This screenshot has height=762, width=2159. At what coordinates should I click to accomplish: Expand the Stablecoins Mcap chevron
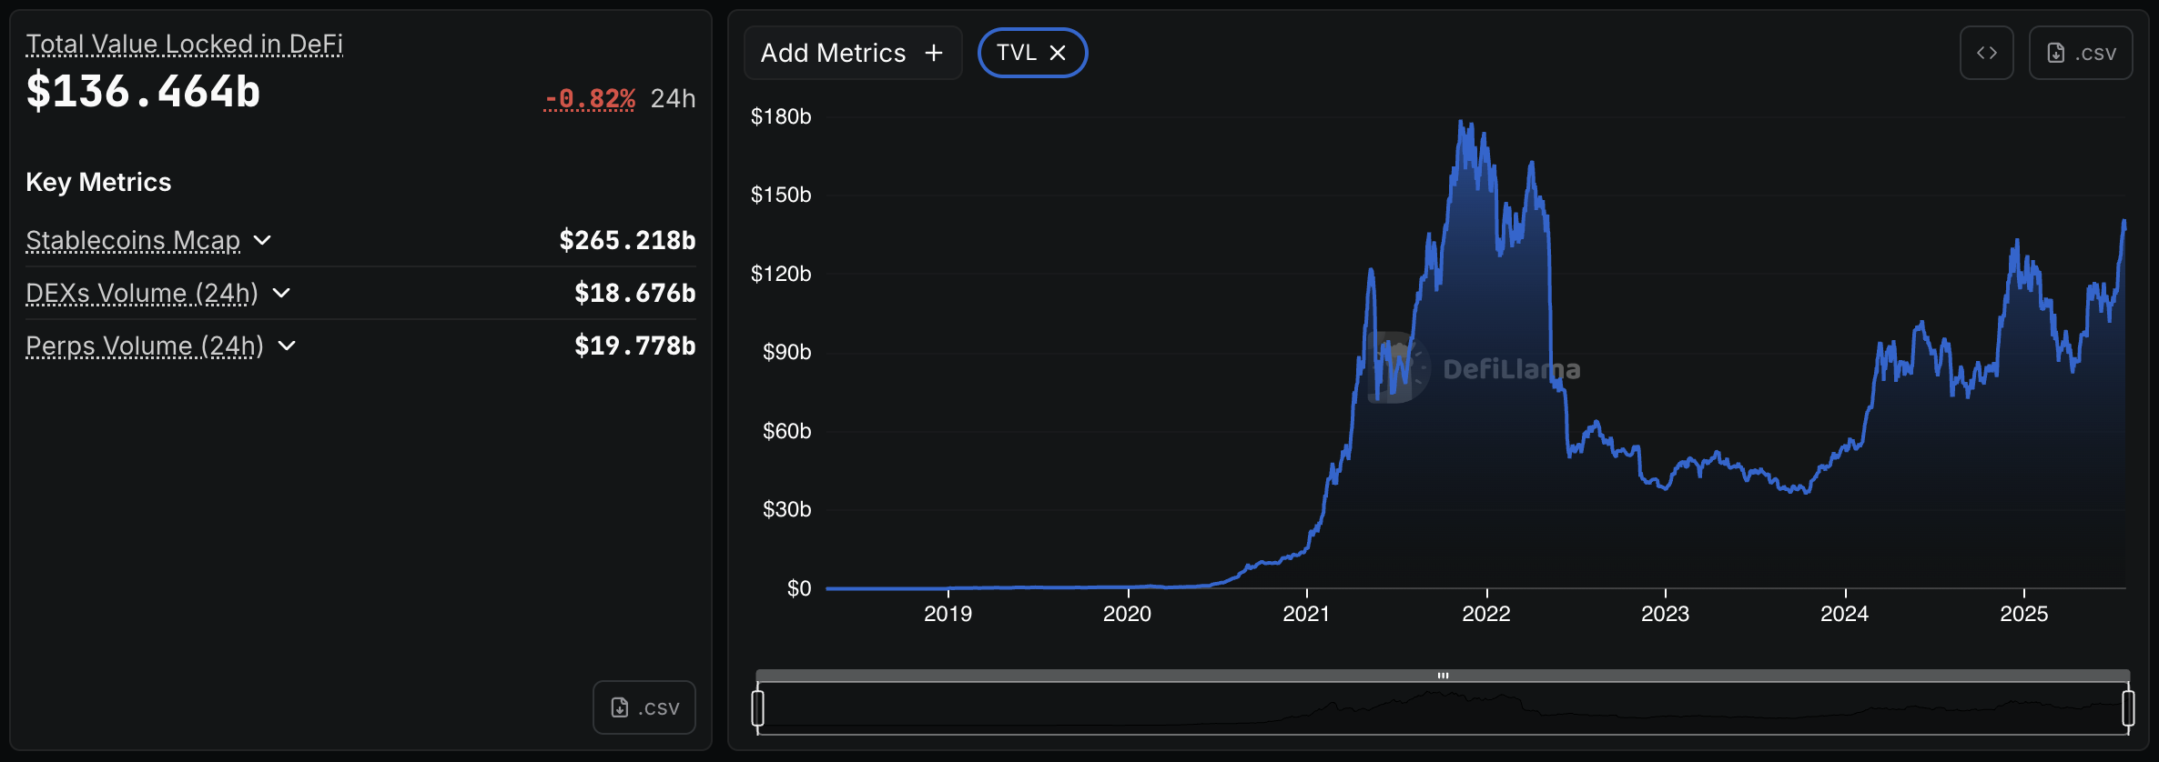[262, 240]
